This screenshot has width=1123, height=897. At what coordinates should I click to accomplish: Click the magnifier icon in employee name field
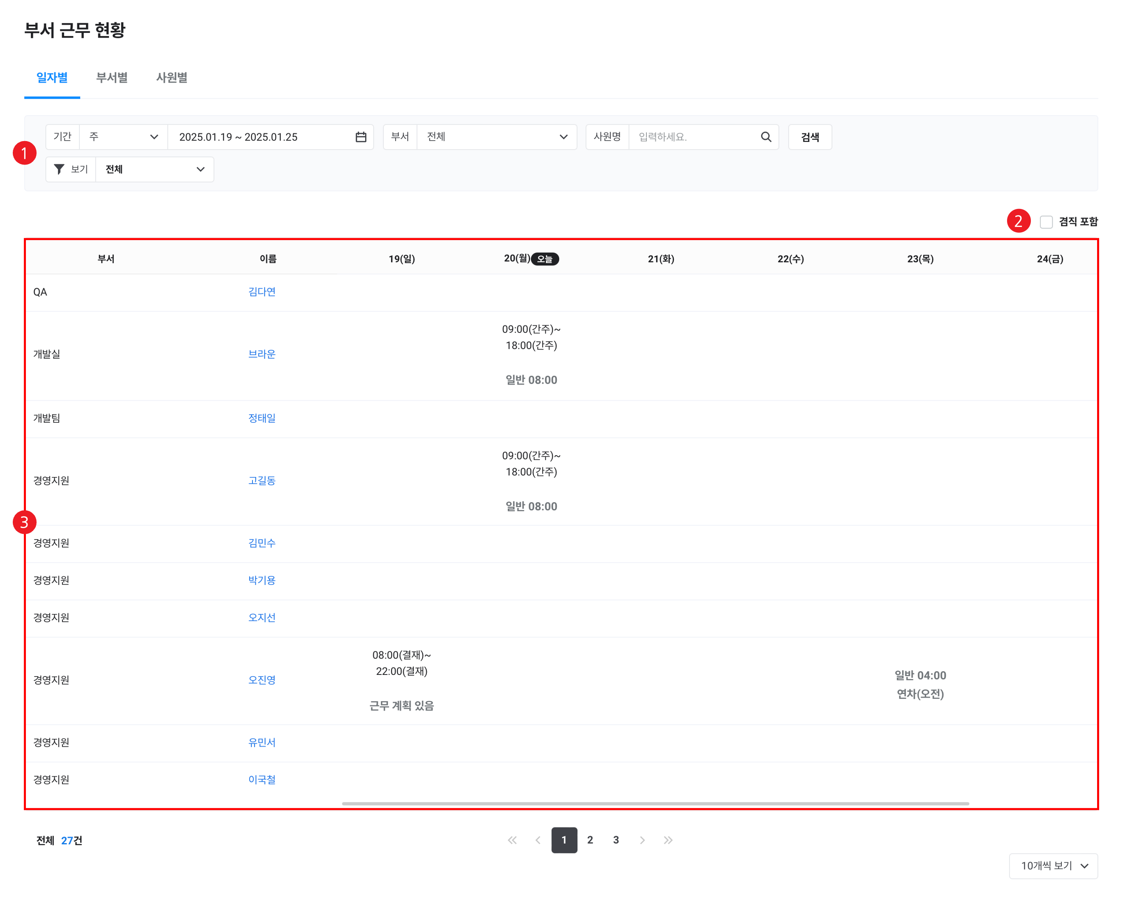coord(765,137)
